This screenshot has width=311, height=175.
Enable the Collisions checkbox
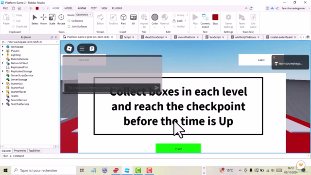click(69, 21)
